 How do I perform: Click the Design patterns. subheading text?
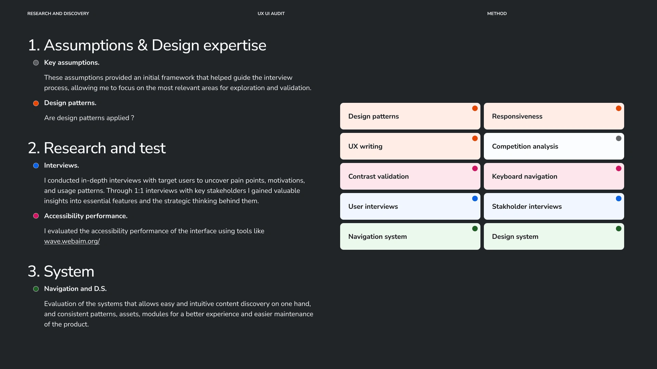70,103
